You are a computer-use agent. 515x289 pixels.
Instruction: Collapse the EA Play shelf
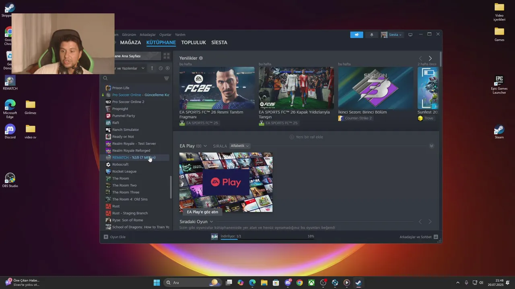[431, 146]
